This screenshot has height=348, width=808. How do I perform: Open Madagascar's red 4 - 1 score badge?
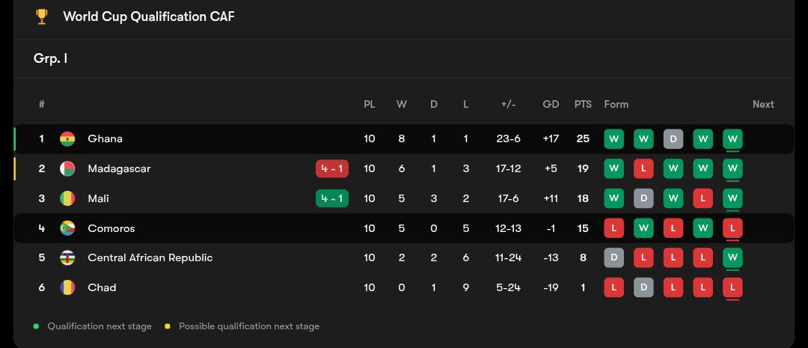point(332,168)
